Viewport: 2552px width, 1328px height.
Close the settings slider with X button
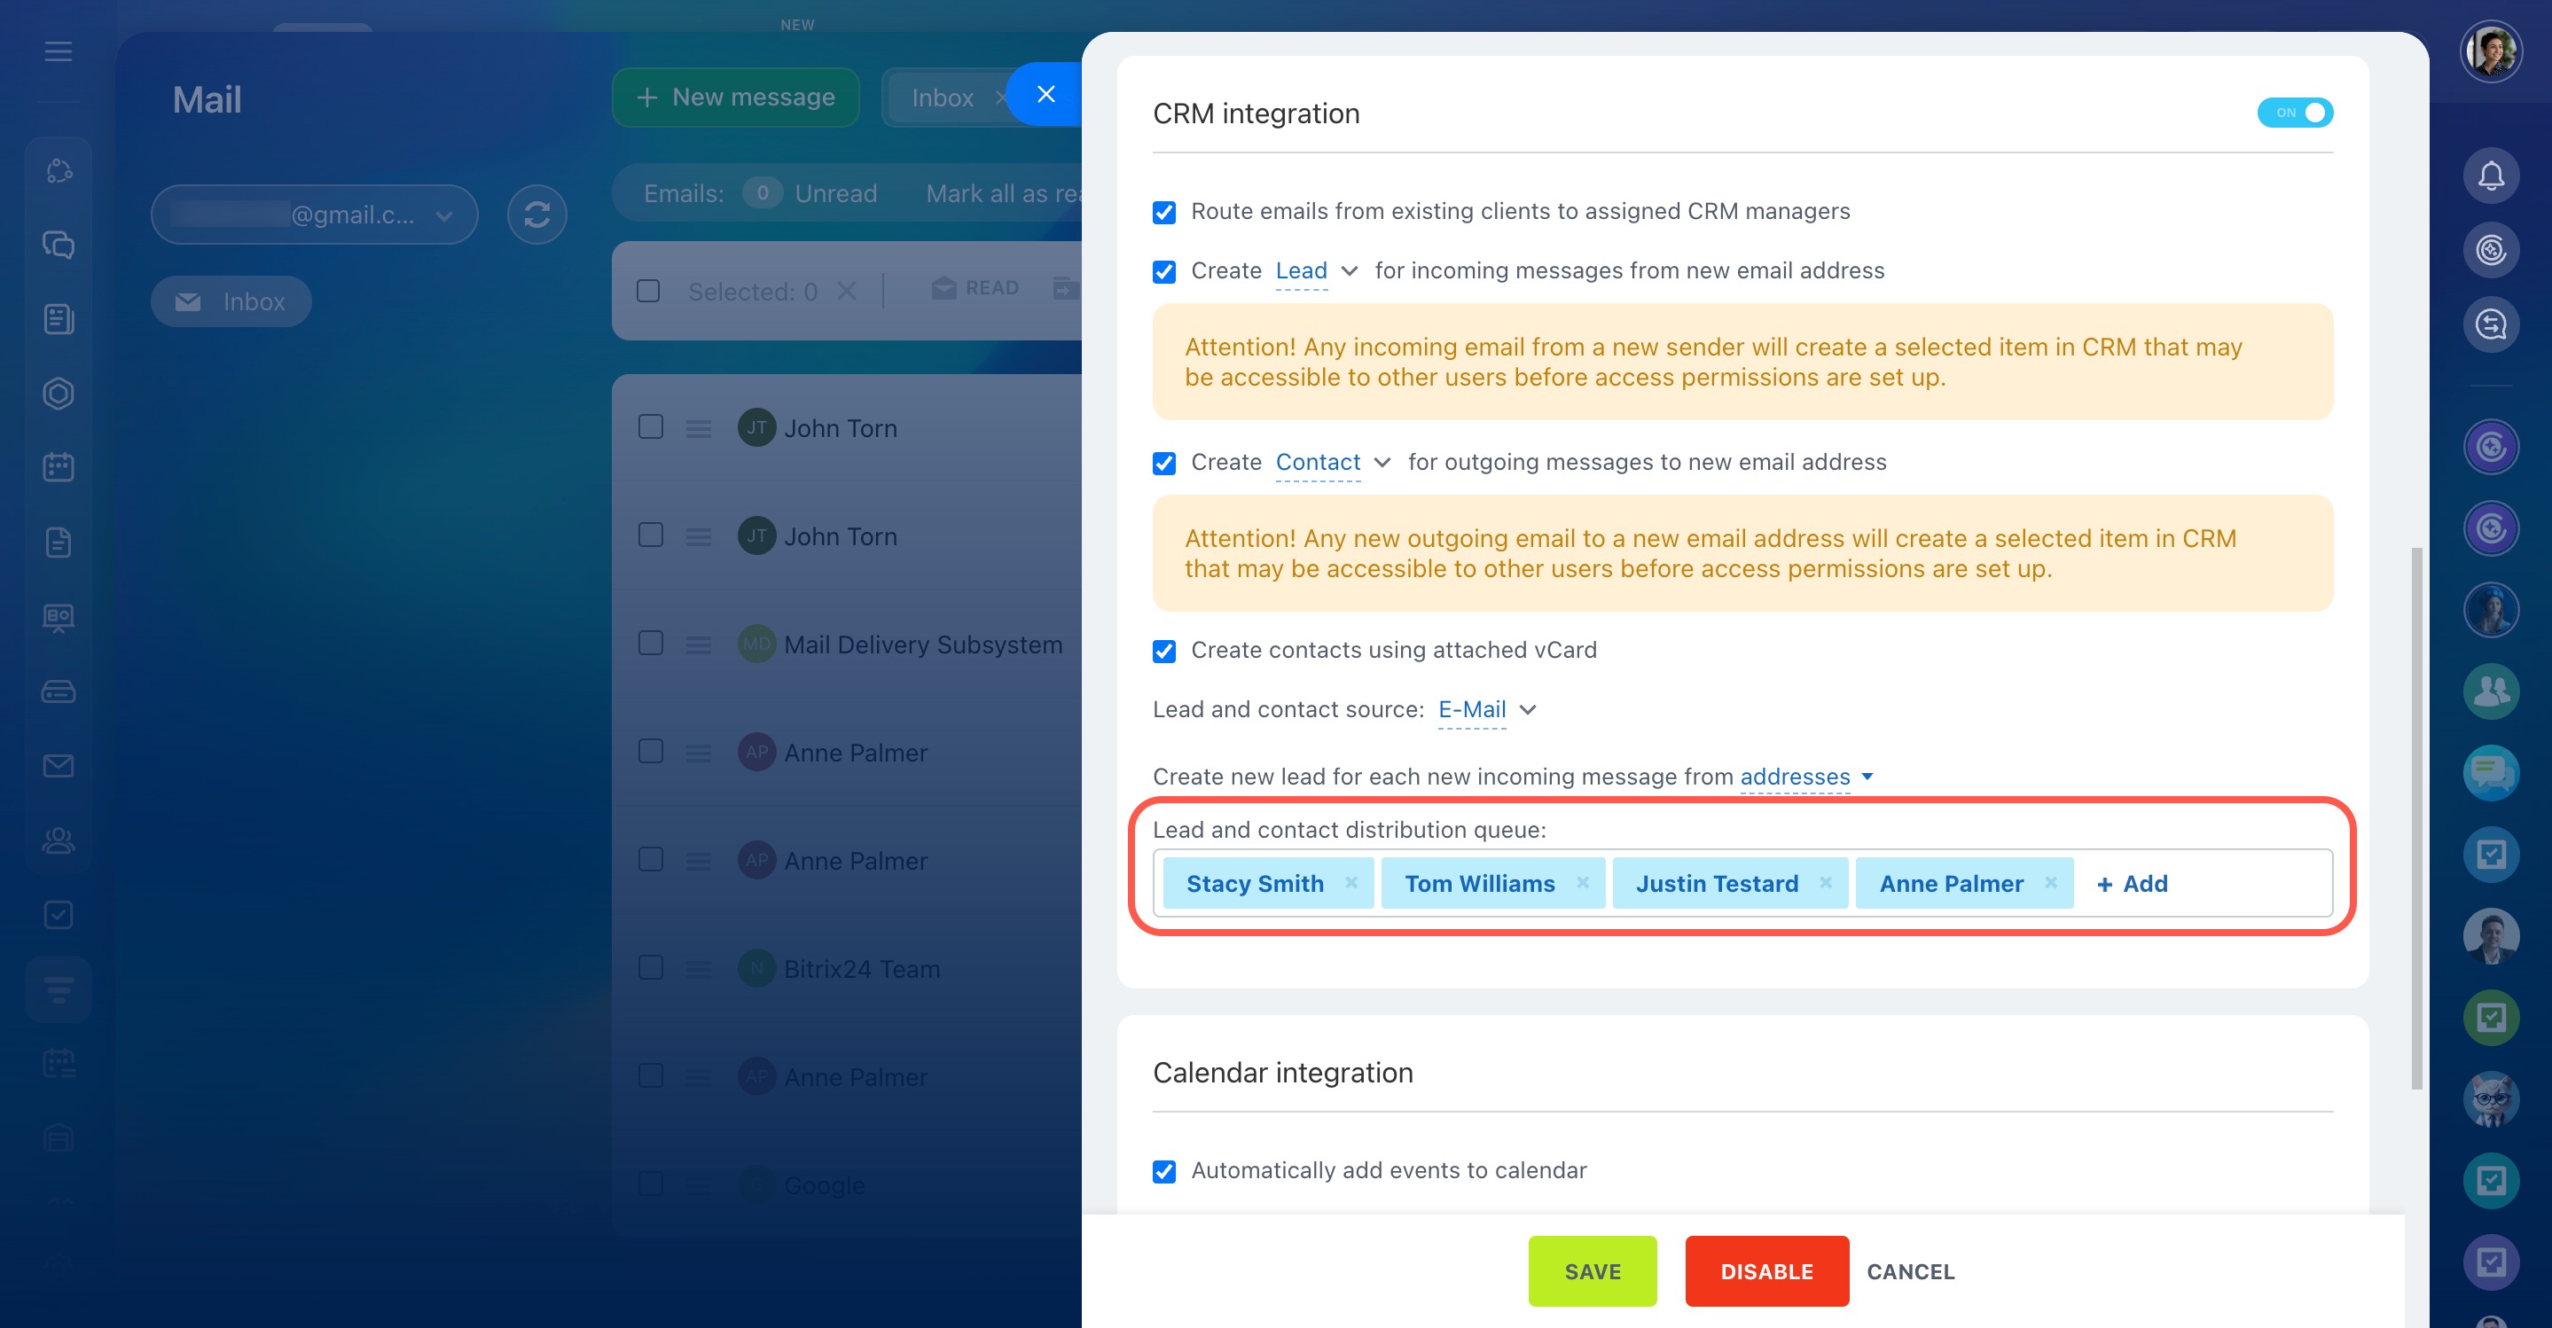[x=1046, y=95]
